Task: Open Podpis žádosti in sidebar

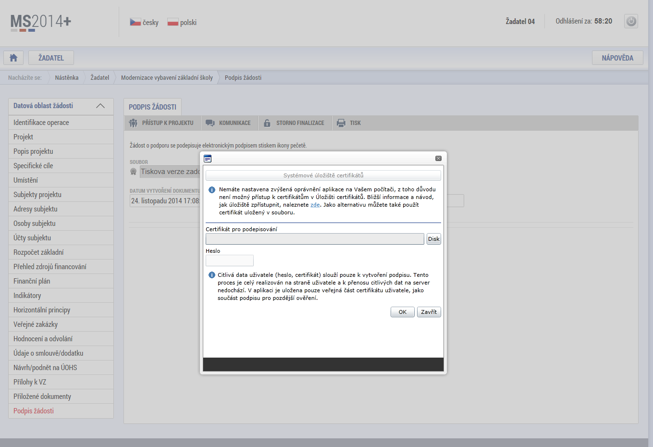Action: [61, 411]
